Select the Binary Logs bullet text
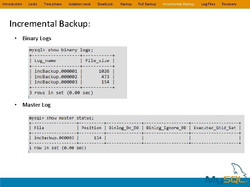Image resolution: width=250 pixels, height=187 pixels. [x=37, y=38]
